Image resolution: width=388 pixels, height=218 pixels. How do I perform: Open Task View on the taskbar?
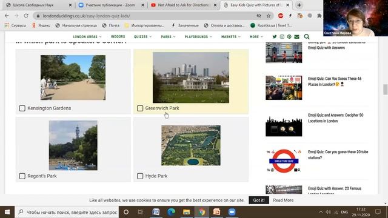click(141, 212)
